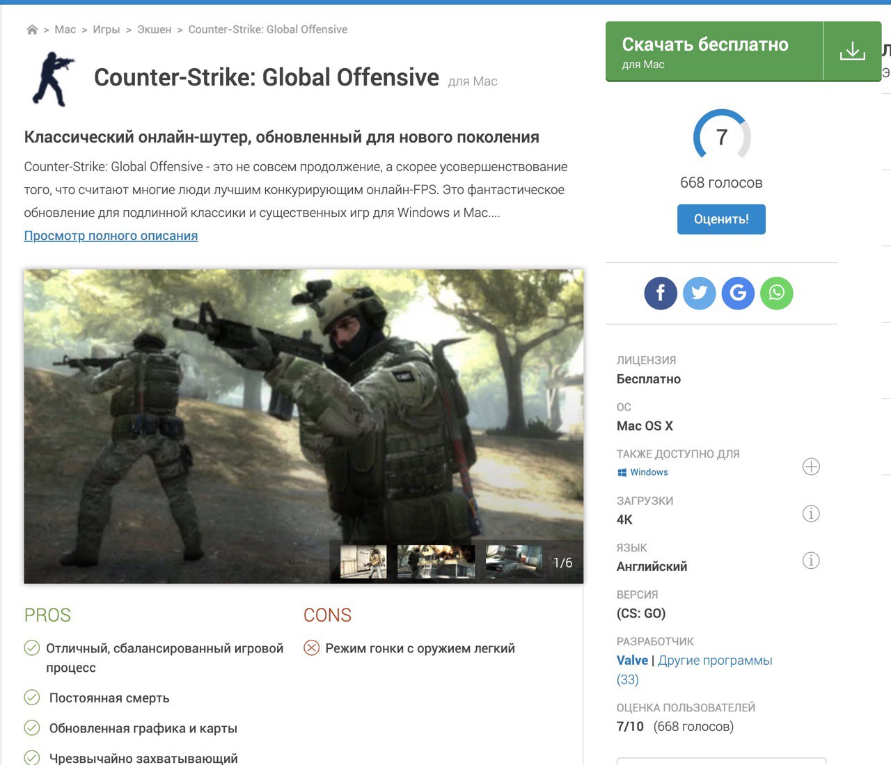Click the 4K downloads value

pyautogui.click(x=624, y=520)
